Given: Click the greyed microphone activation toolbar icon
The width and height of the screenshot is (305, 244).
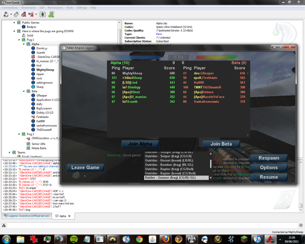Looking at the screenshot, I should pyautogui.click(x=16, y=14).
